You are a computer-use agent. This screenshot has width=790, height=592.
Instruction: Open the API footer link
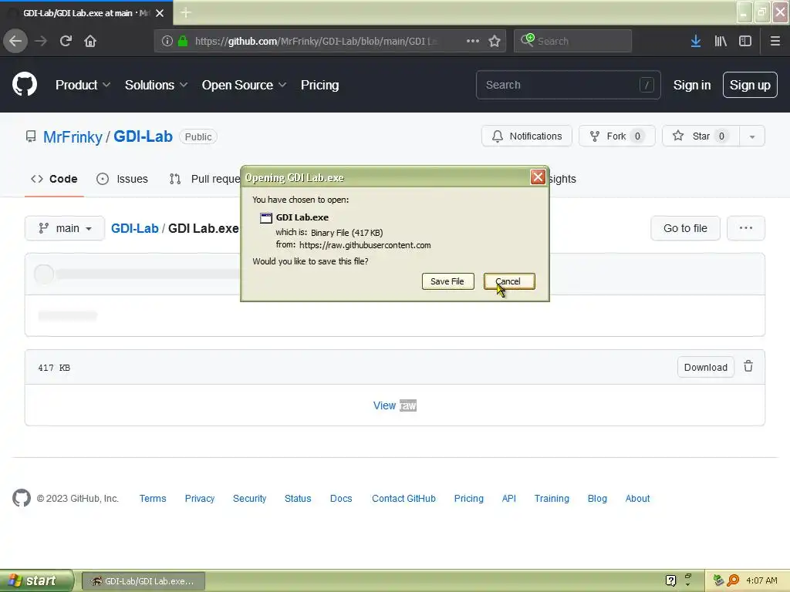(x=509, y=499)
